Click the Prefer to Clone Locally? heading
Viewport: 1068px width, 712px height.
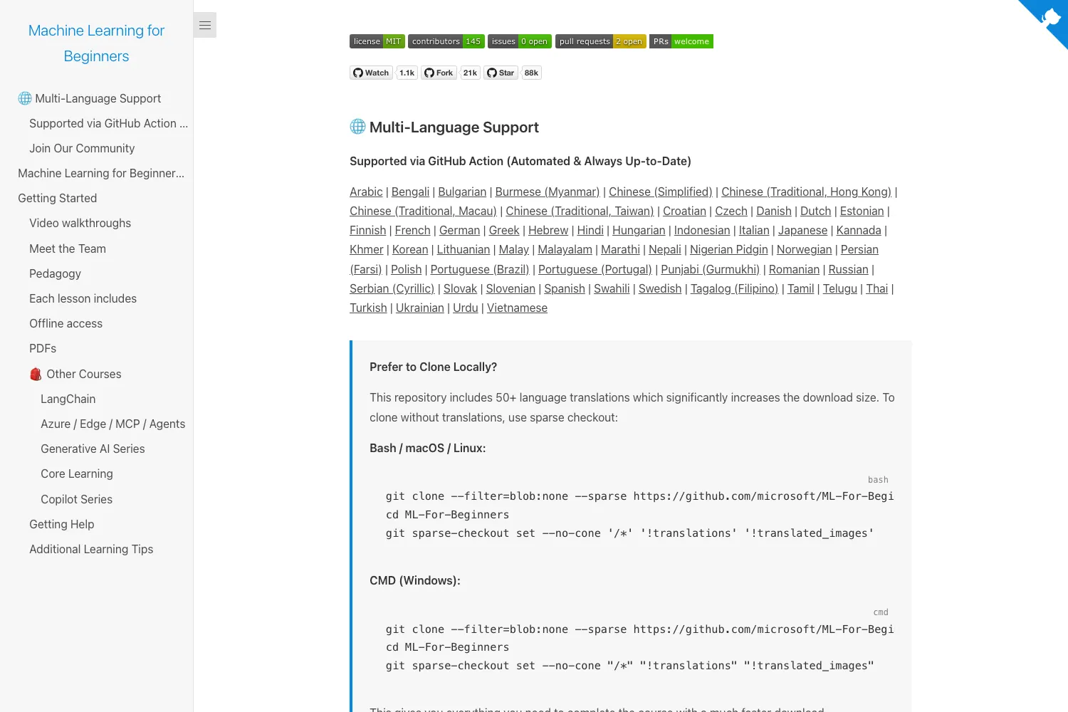click(x=433, y=367)
